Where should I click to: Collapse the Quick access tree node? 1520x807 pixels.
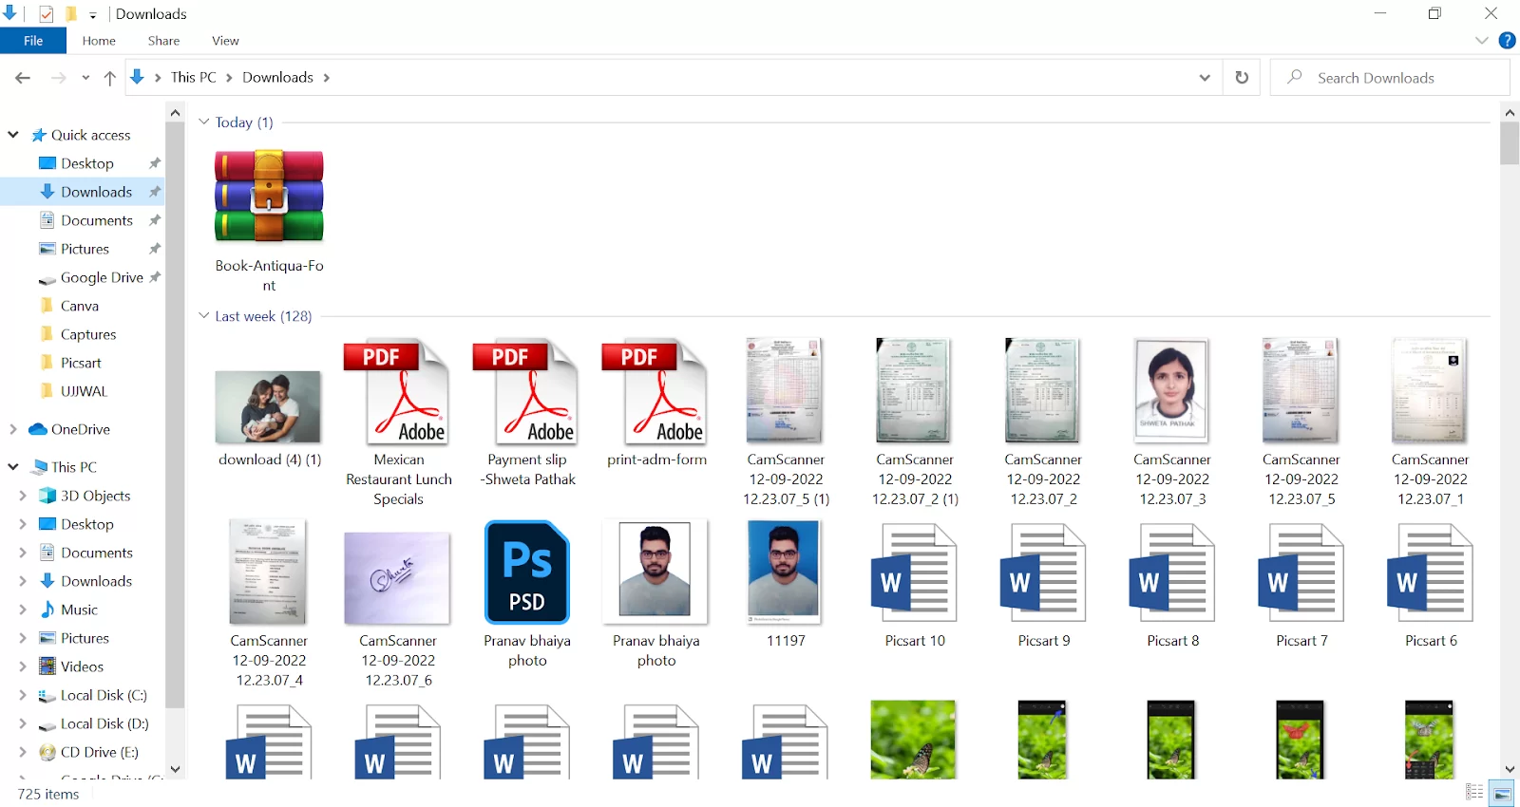tap(13, 135)
